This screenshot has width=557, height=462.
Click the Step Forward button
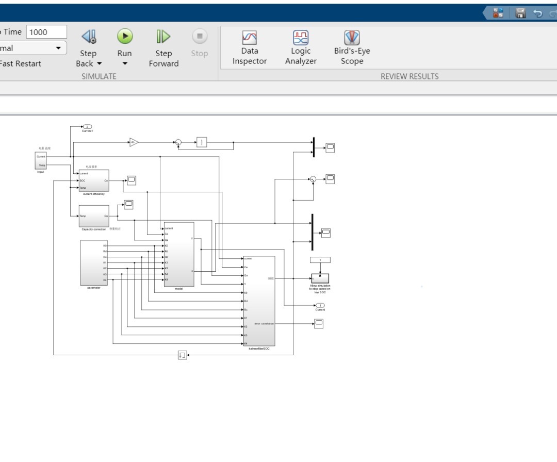pos(163,48)
